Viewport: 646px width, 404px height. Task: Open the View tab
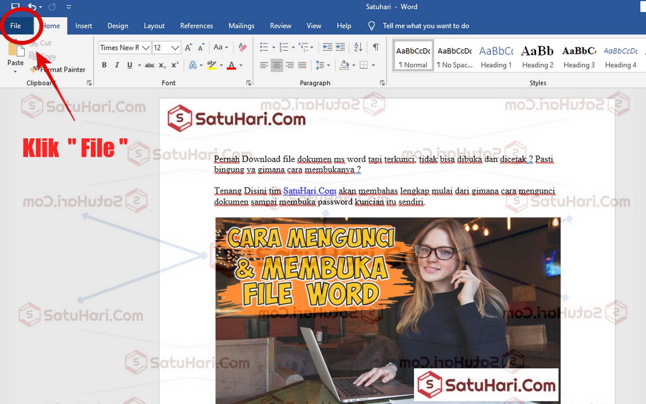click(314, 26)
